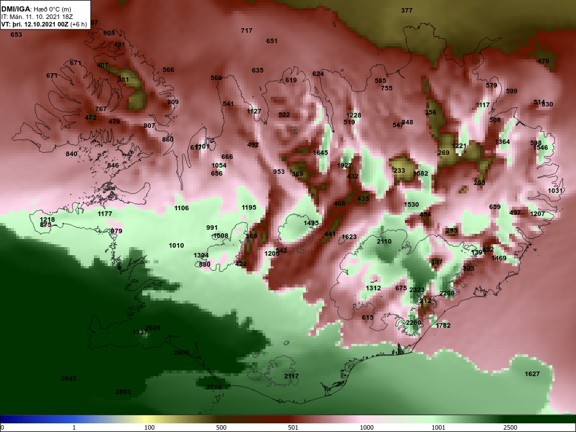Screen dimensions: 576x432
Task: Click the 'VT: þri. 12.10.2021 00Z' valid time
Action: point(35,24)
